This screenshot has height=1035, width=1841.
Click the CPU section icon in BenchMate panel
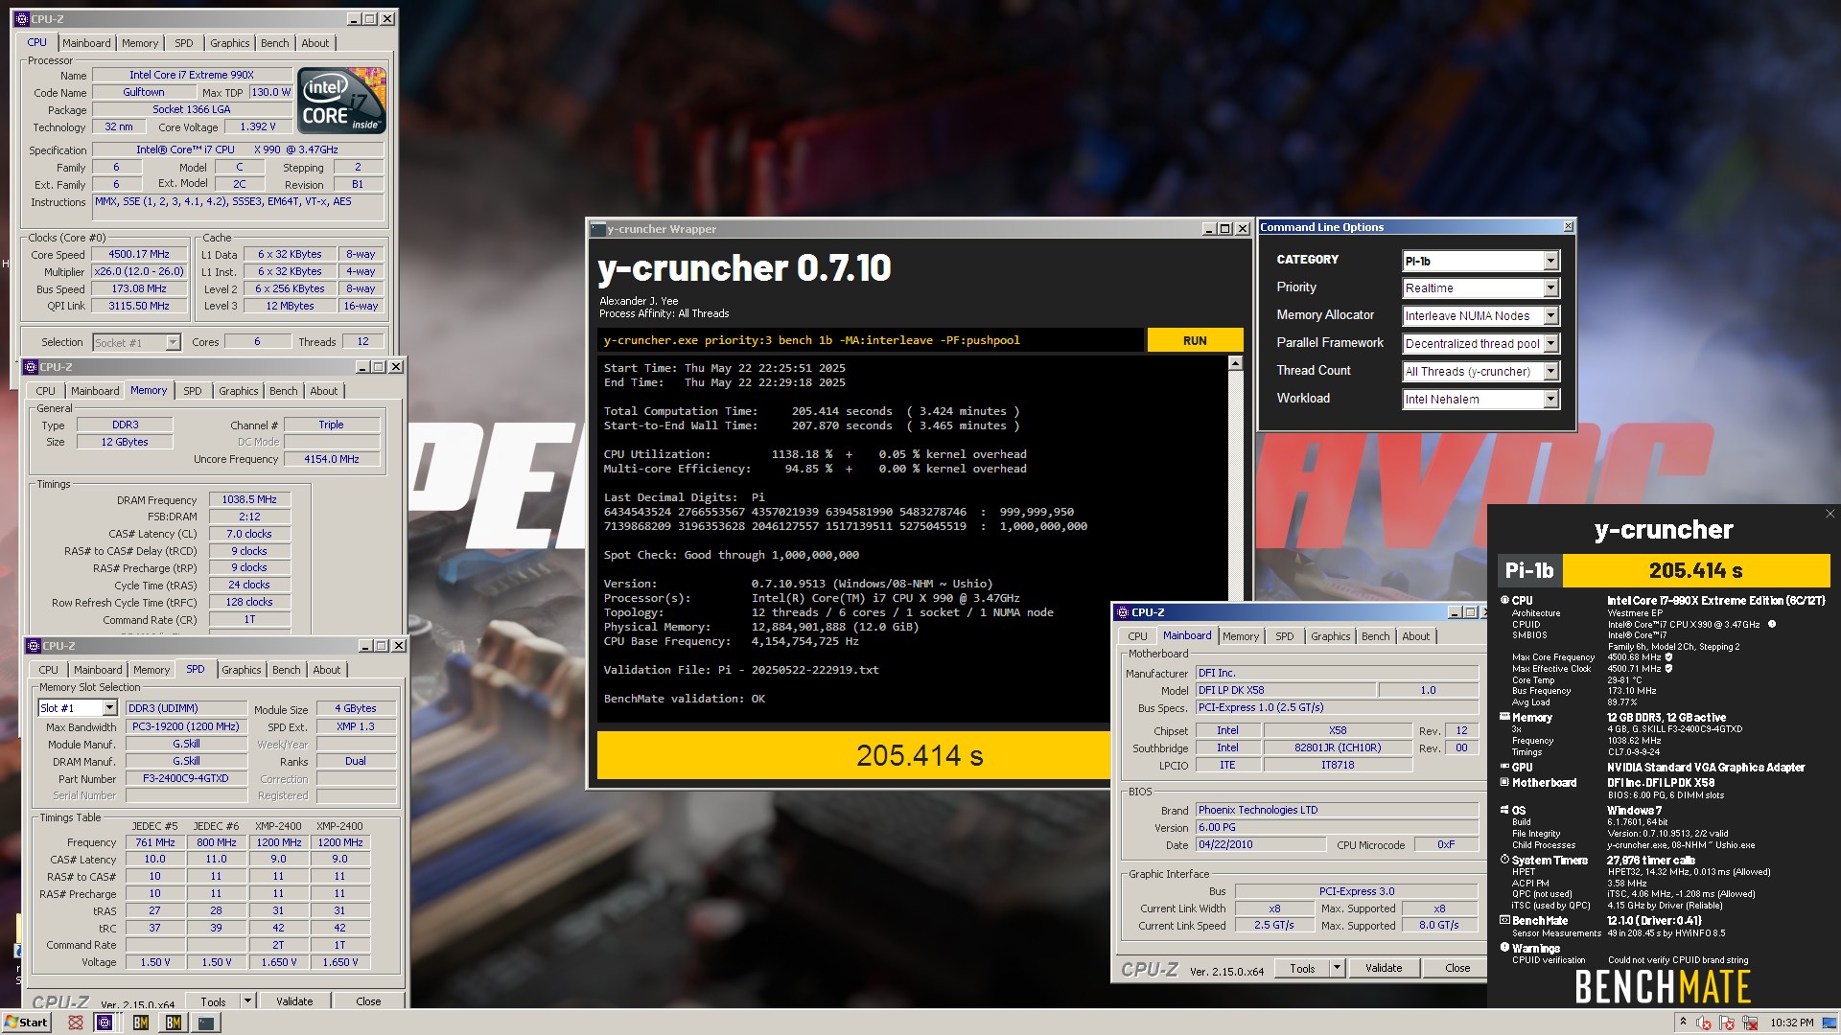tap(1504, 600)
